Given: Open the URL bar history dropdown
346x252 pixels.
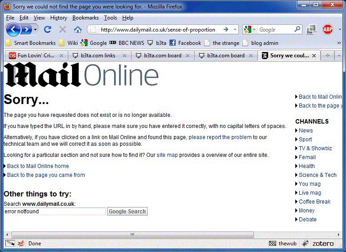Looking at the screenshot, I should point(235,29).
